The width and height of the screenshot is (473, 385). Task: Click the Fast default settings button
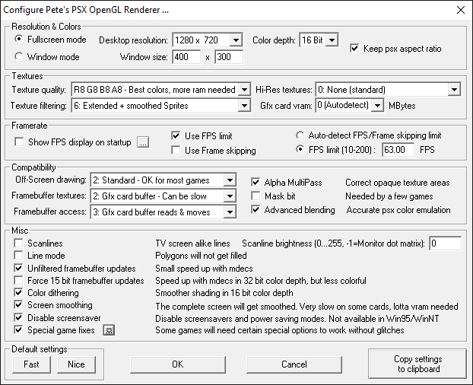(x=31, y=364)
